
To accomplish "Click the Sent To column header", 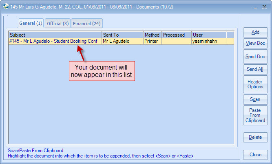I will (x=122, y=35).
